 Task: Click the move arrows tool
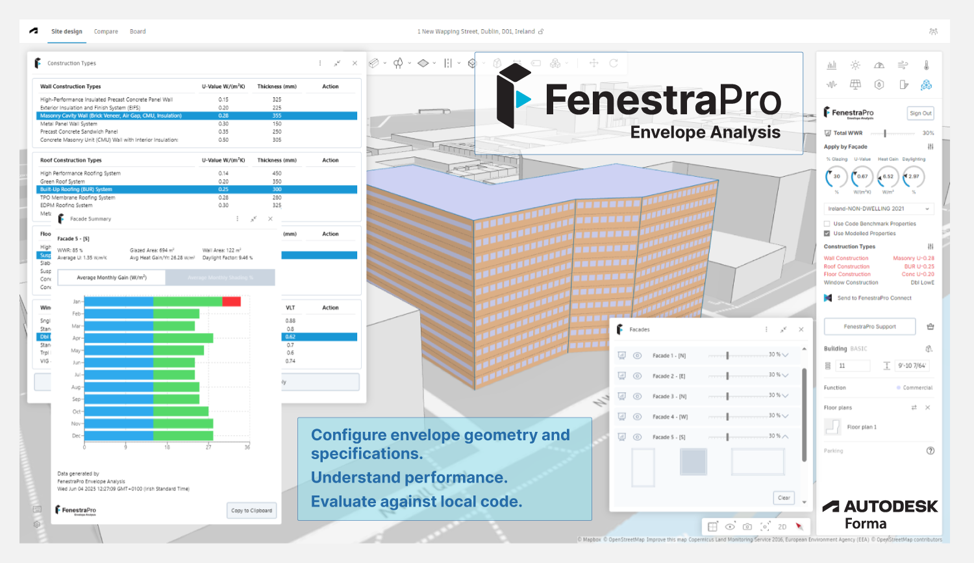pyautogui.click(x=593, y=63)
